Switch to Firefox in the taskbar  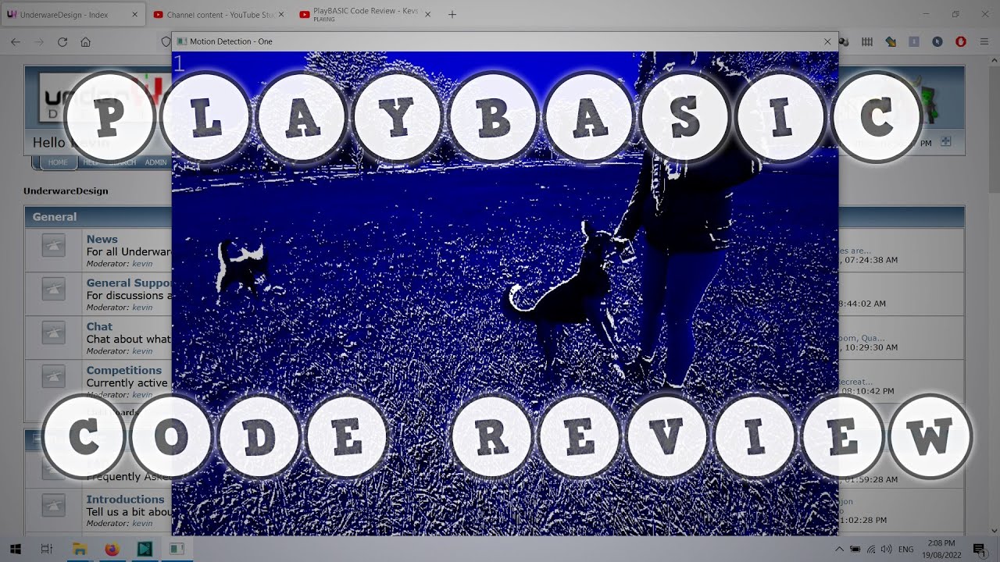[x=112, y=550]
